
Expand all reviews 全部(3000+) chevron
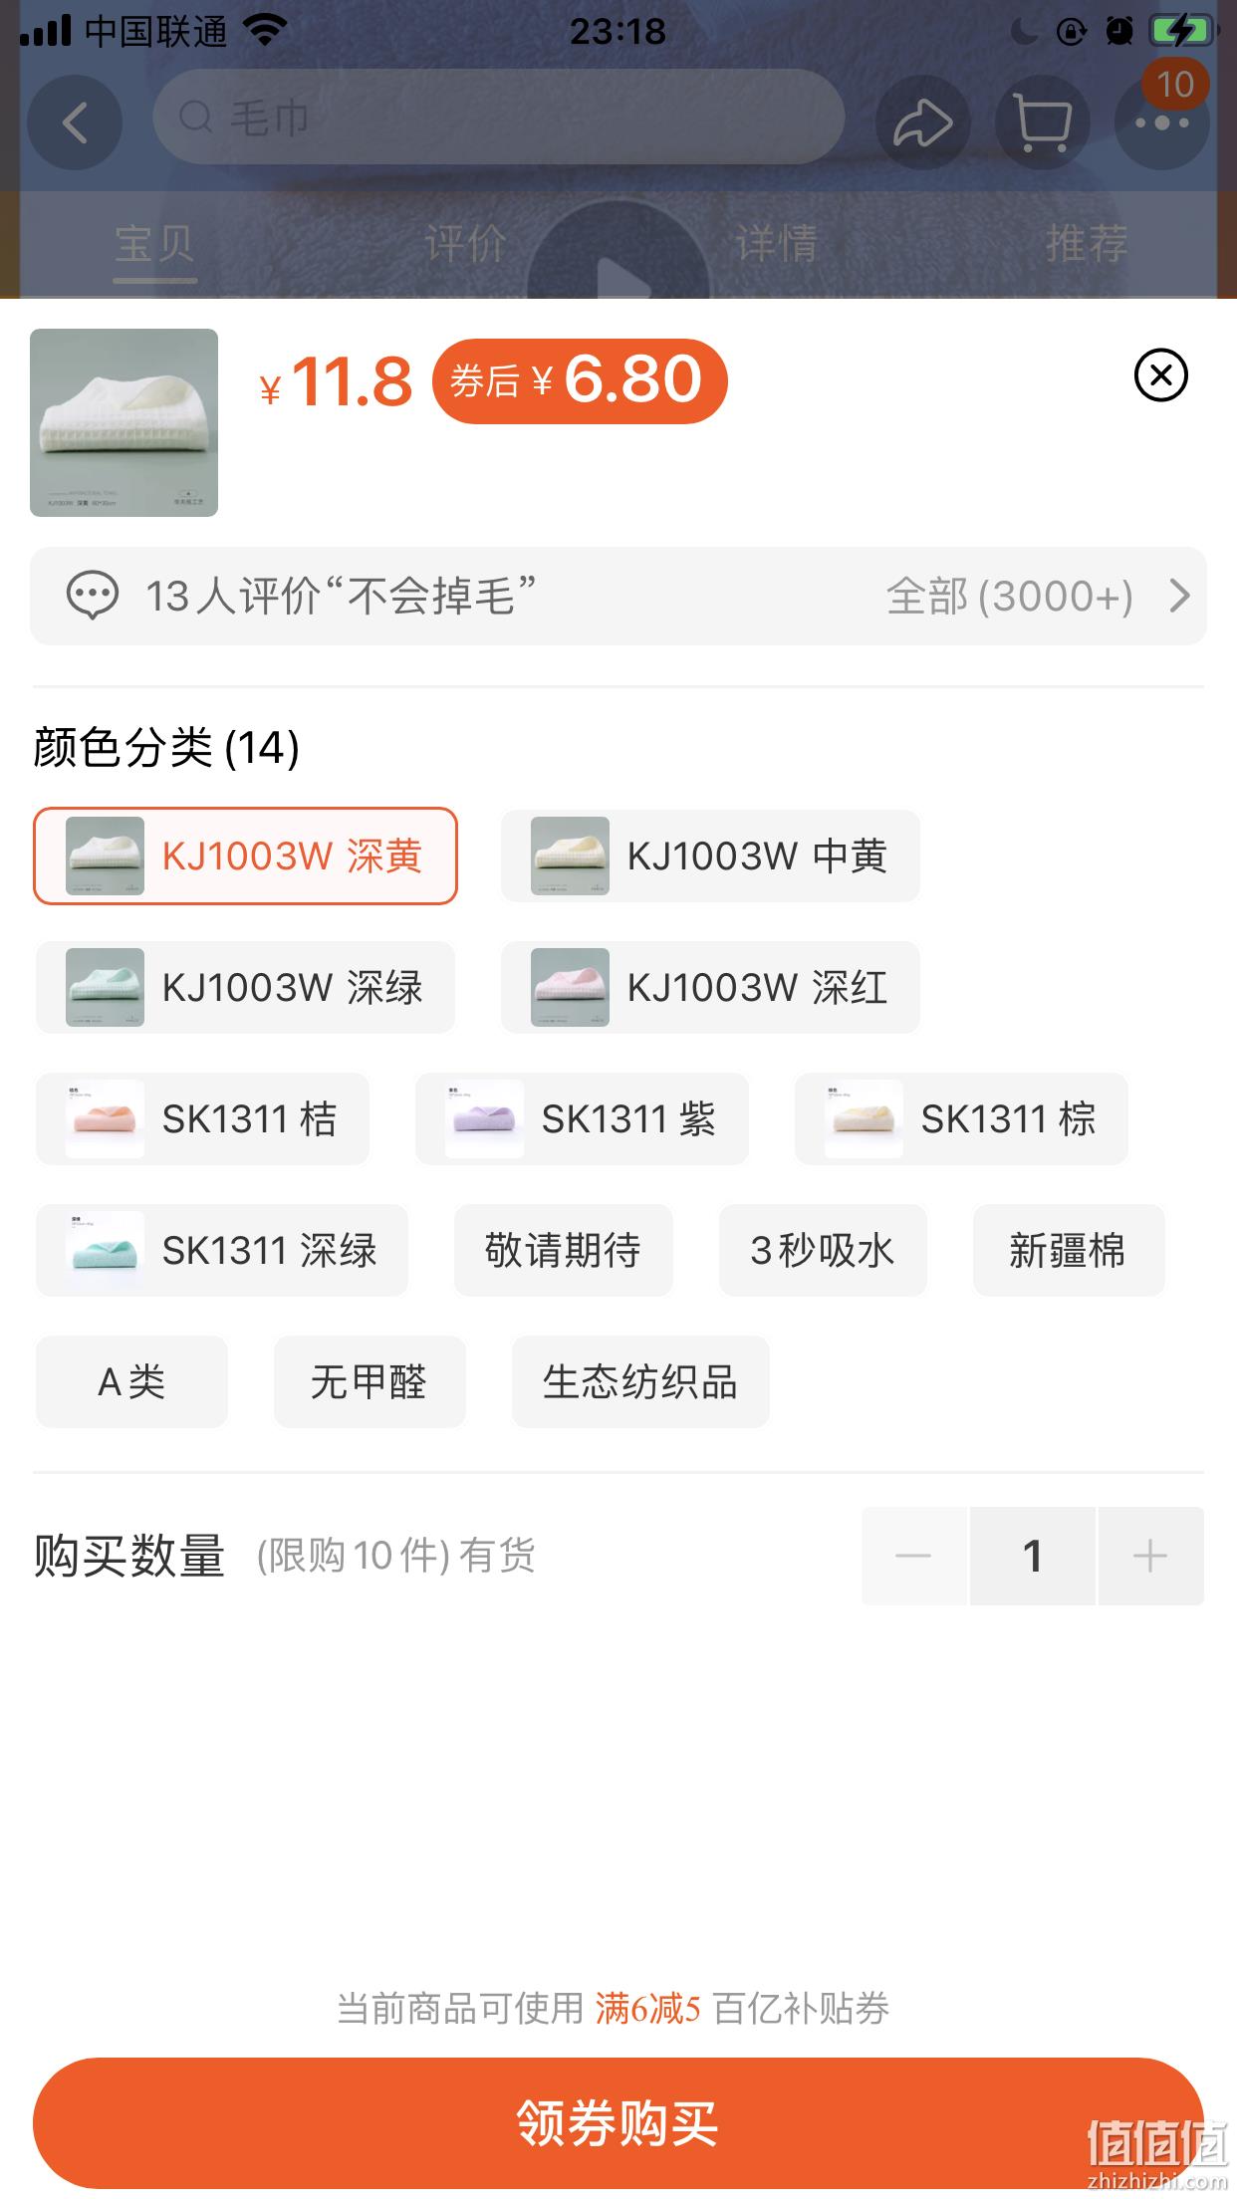(1179, 596)
